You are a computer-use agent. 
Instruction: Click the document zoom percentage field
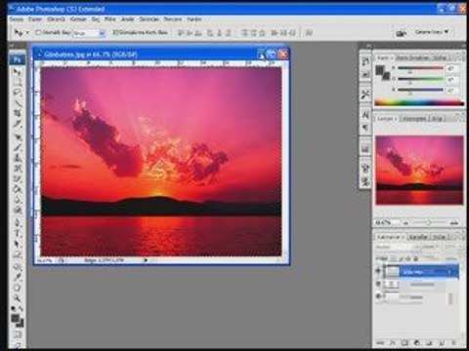(x=44, y=260)
